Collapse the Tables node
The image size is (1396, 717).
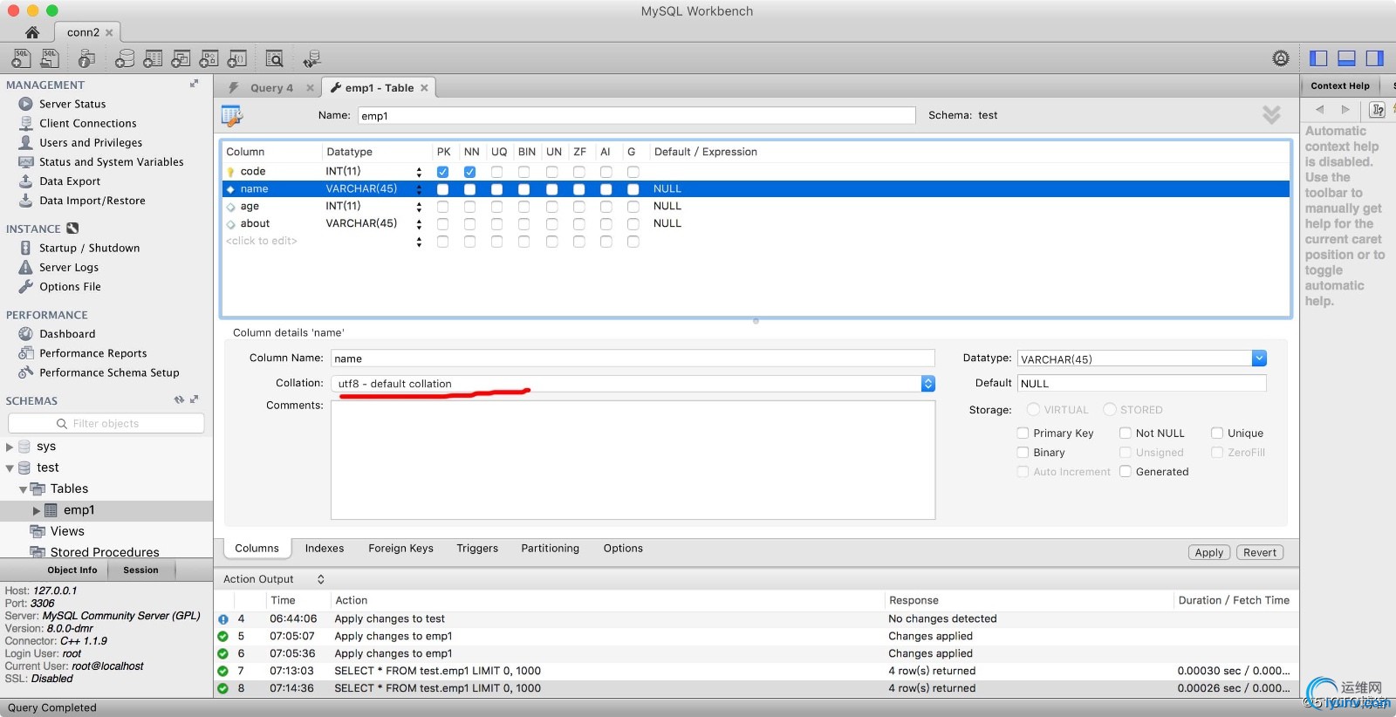point(23,489)
